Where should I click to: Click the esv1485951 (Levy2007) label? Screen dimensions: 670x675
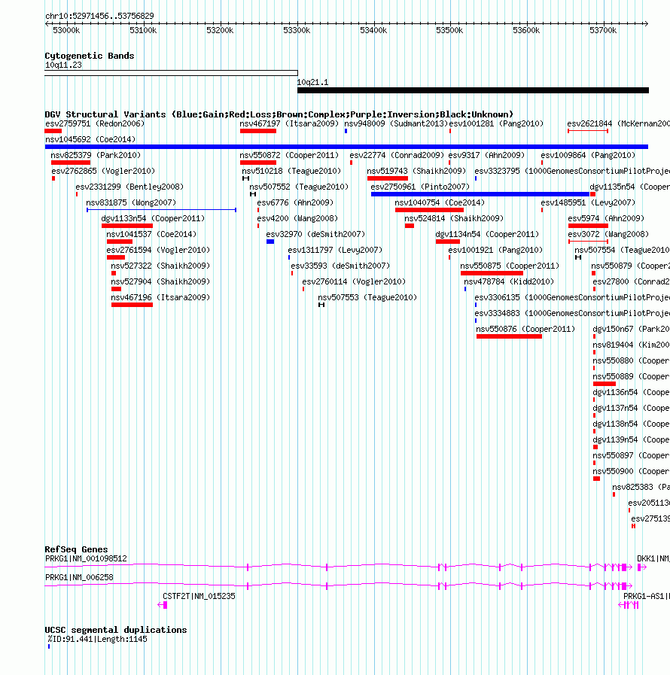coord(588,202)
